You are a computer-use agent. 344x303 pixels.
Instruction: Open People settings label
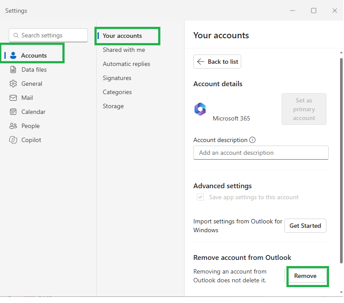tap(30, 126)
